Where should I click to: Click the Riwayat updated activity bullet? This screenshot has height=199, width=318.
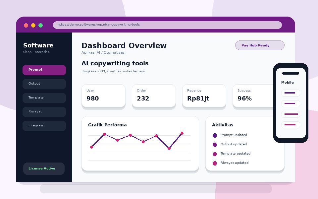pyautogui.click(x=215, y=163)
